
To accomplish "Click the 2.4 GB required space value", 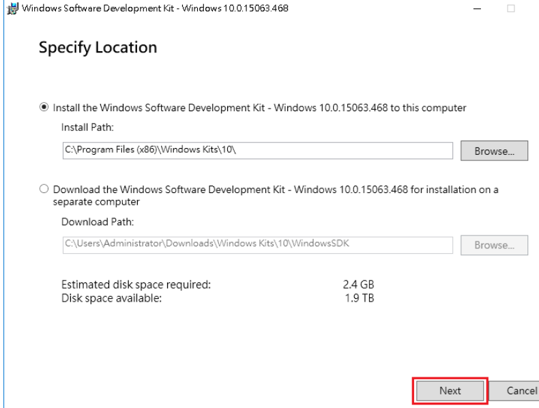I will click(358, 285).
